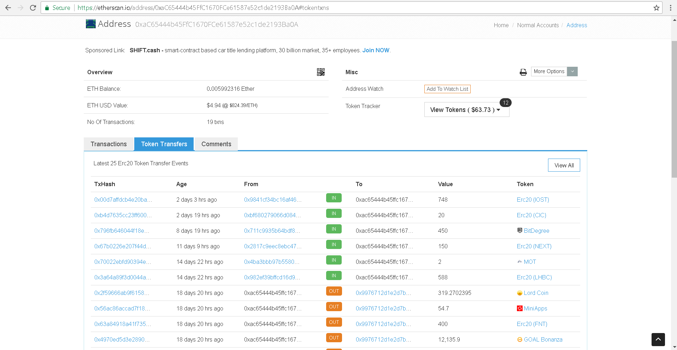Select the Token Transfers tab
This screenshot has height=350, width=677.
click(164, 144)
